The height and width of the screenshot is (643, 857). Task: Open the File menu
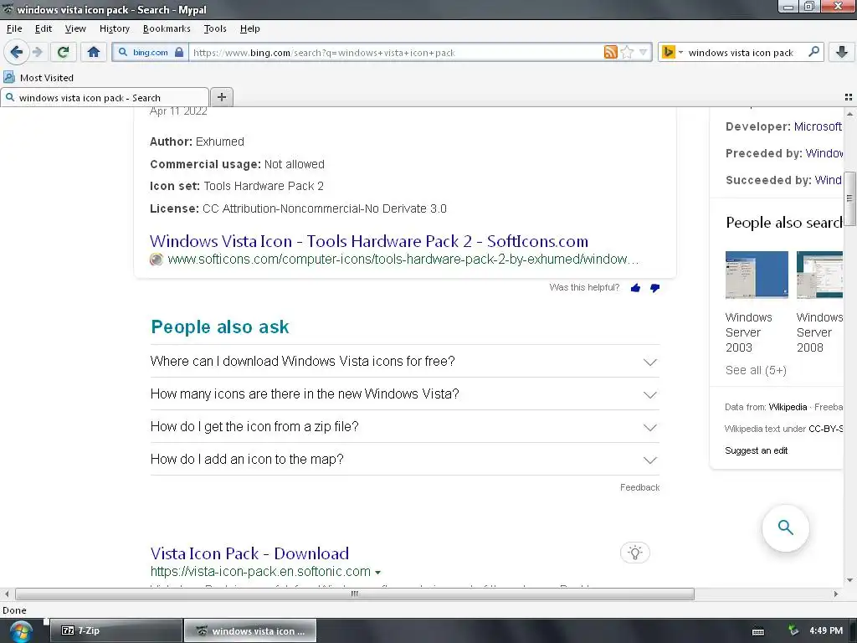point(14,28)
